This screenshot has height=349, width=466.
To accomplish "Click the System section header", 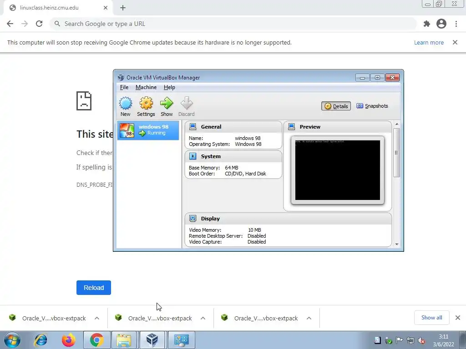I will coord(233,156).
